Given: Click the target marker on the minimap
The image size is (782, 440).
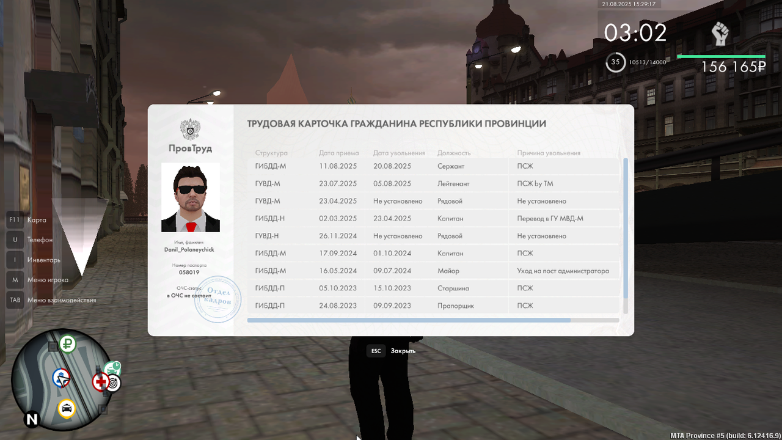Looking at the screenshot, I should point(114,383).
